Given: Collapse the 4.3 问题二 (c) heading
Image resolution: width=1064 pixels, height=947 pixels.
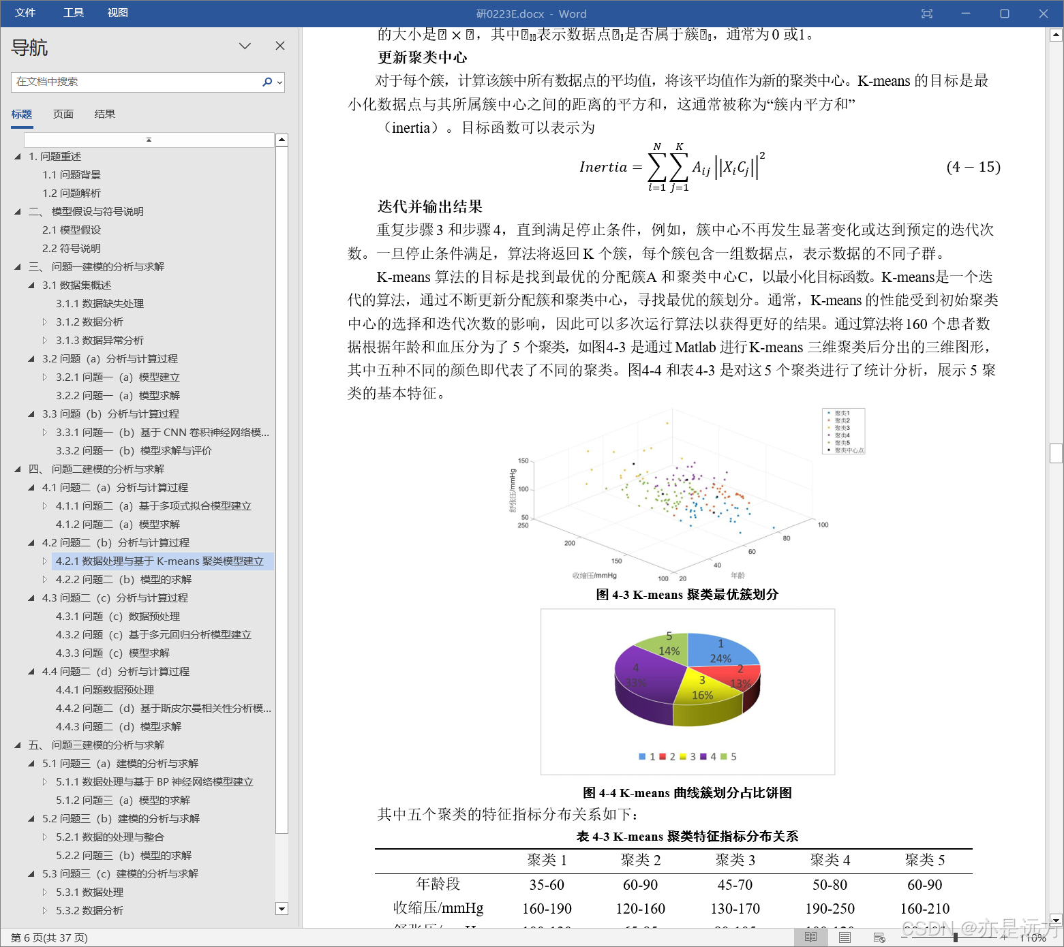Looking at the screenshot, I should click(x=31, y=598).
